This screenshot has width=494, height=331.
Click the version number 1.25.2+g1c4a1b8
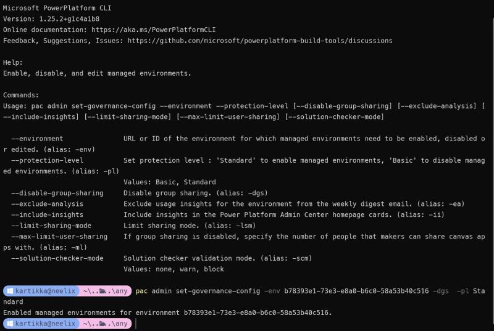click(69, 19)
